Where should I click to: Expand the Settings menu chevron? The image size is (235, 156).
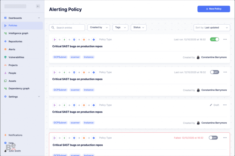(x=39, y=97)
